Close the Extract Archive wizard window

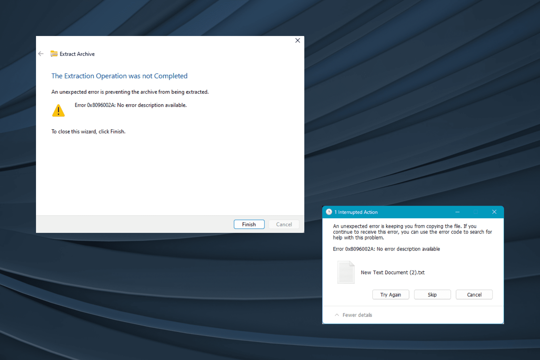tap(298, 40)
